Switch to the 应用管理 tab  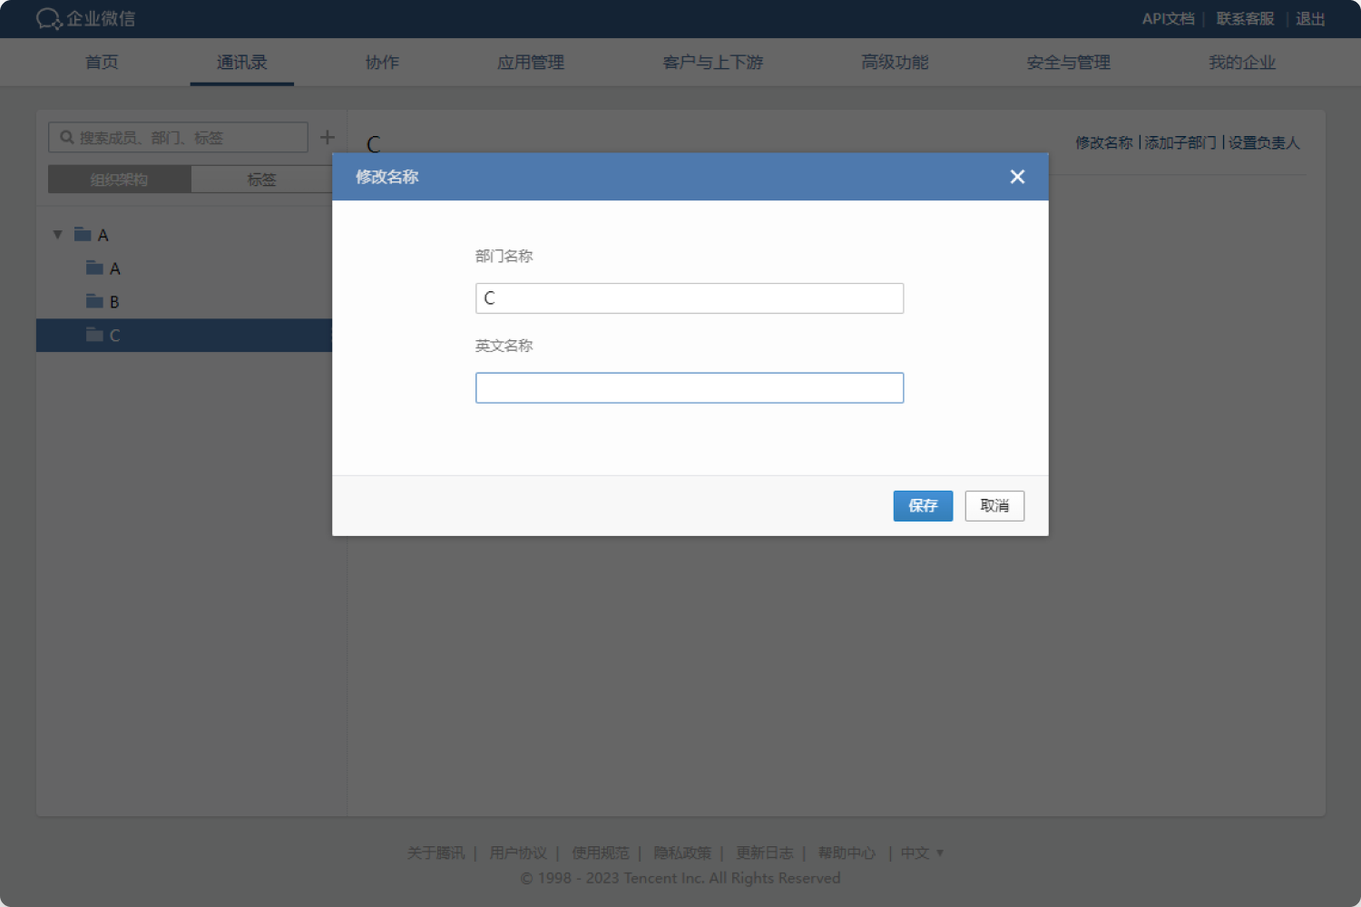click(x=530, y=62)
